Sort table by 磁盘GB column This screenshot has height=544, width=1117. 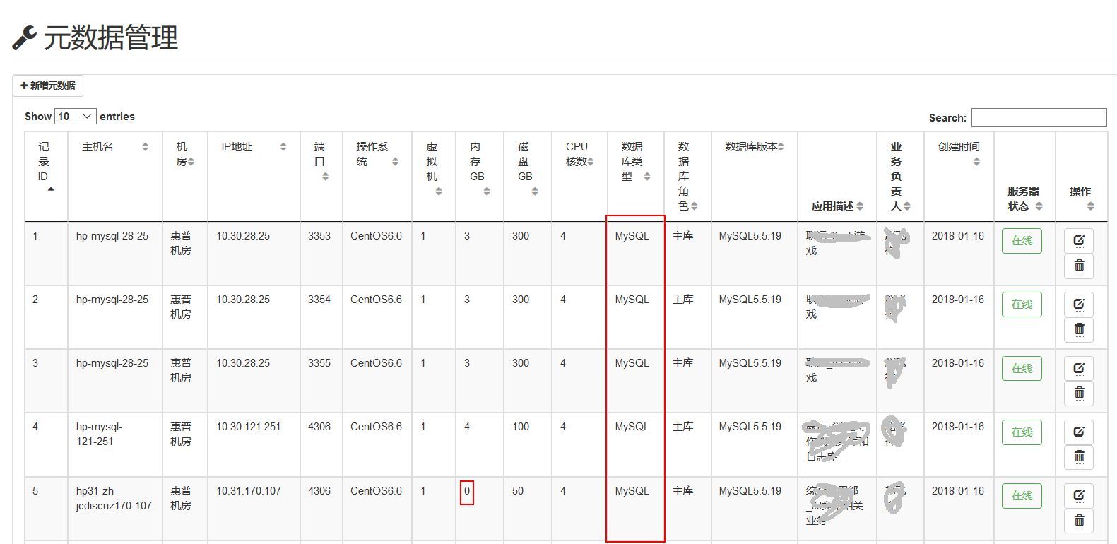[x=528, y=176]
